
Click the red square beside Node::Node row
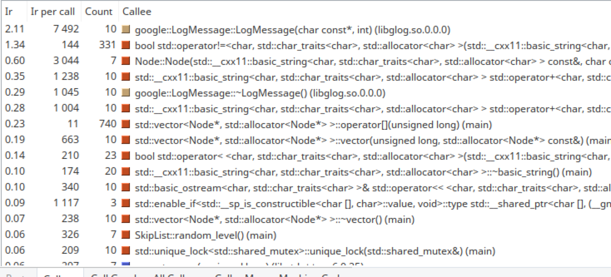pyautogui.click(x=126, y=61)
